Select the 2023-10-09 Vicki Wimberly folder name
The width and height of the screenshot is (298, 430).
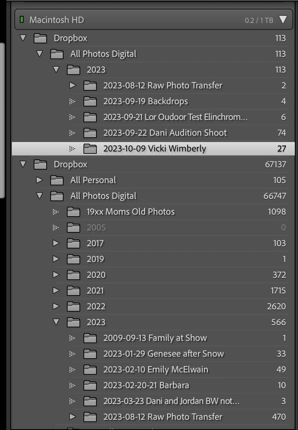coord(155,149)
